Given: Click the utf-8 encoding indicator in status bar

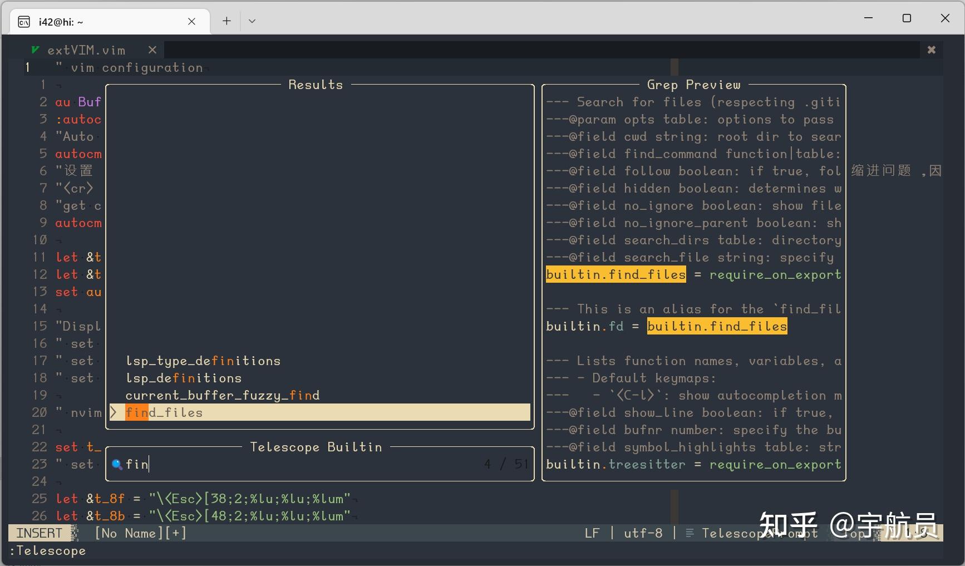Looking at the screenshot, I should point(643,533).
